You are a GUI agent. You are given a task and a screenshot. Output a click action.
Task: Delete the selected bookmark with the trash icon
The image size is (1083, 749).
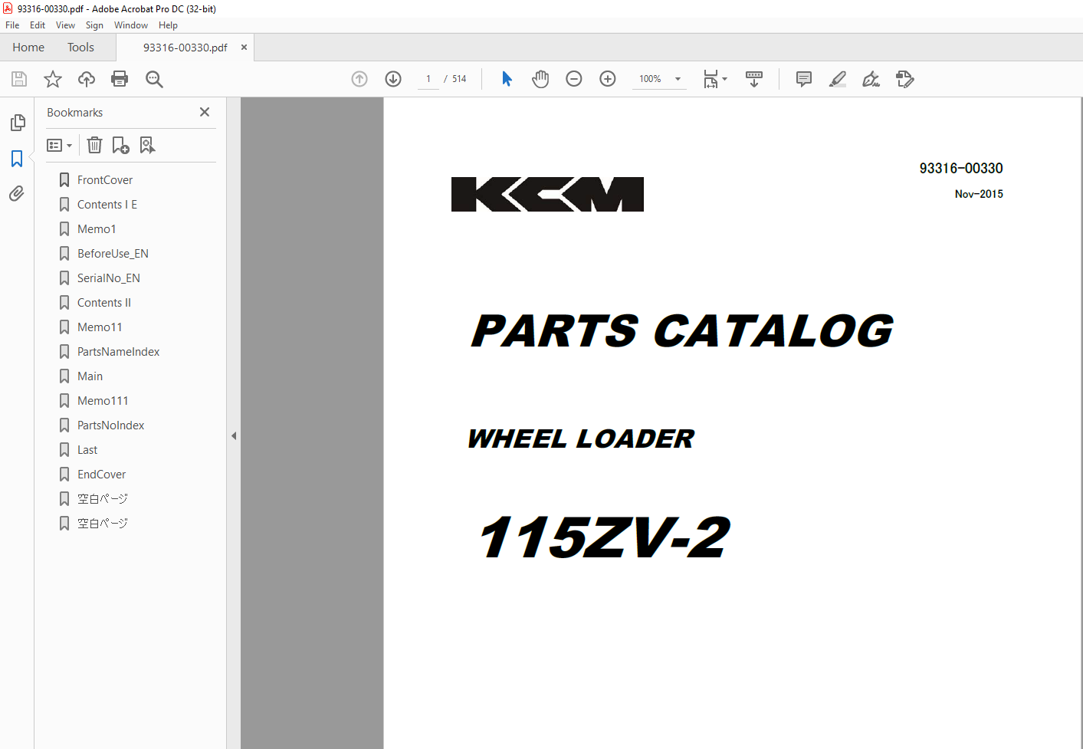(94, 145)
